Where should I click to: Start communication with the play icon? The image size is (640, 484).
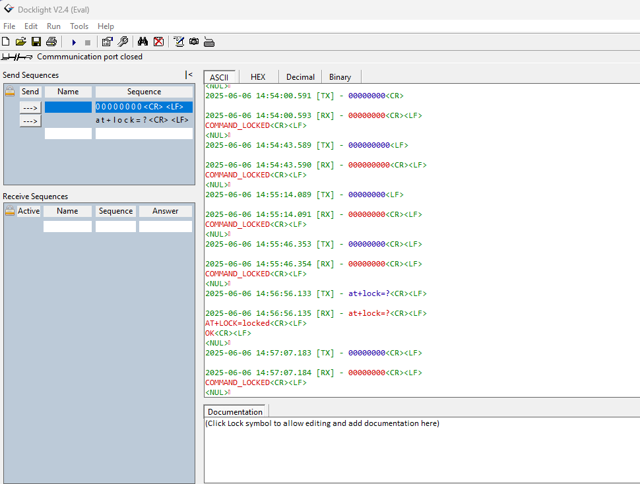pyautogui.click(x=74, y=42)
